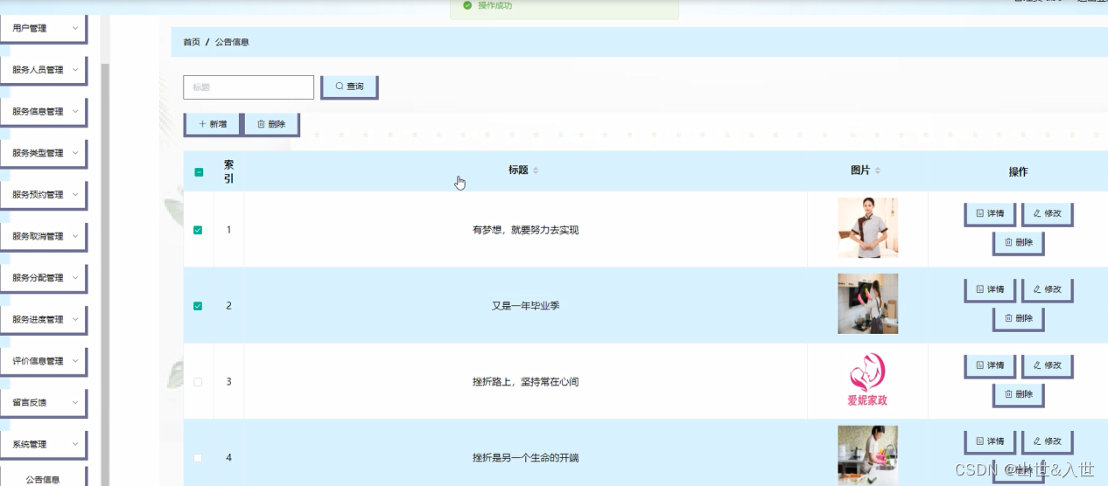Check the checkbox for row 3

point(198,382)
